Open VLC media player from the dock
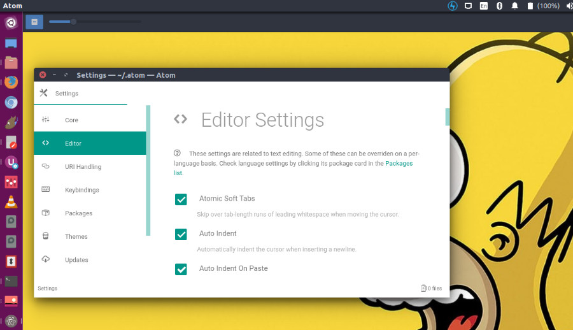Viewport: 573px width, 330px height. (11, 201)
